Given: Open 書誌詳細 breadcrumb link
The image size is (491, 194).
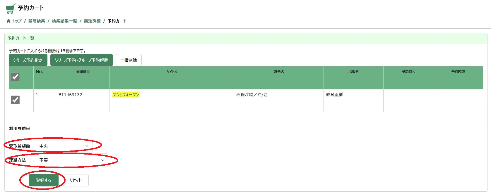Looking at the screenshot, I should click(92, 21).
